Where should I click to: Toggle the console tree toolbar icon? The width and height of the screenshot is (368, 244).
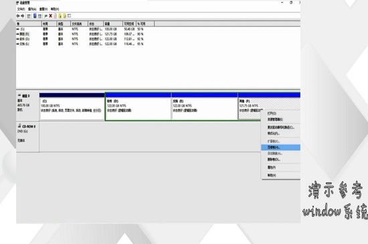pyautogui.click(x=29, y=16)
